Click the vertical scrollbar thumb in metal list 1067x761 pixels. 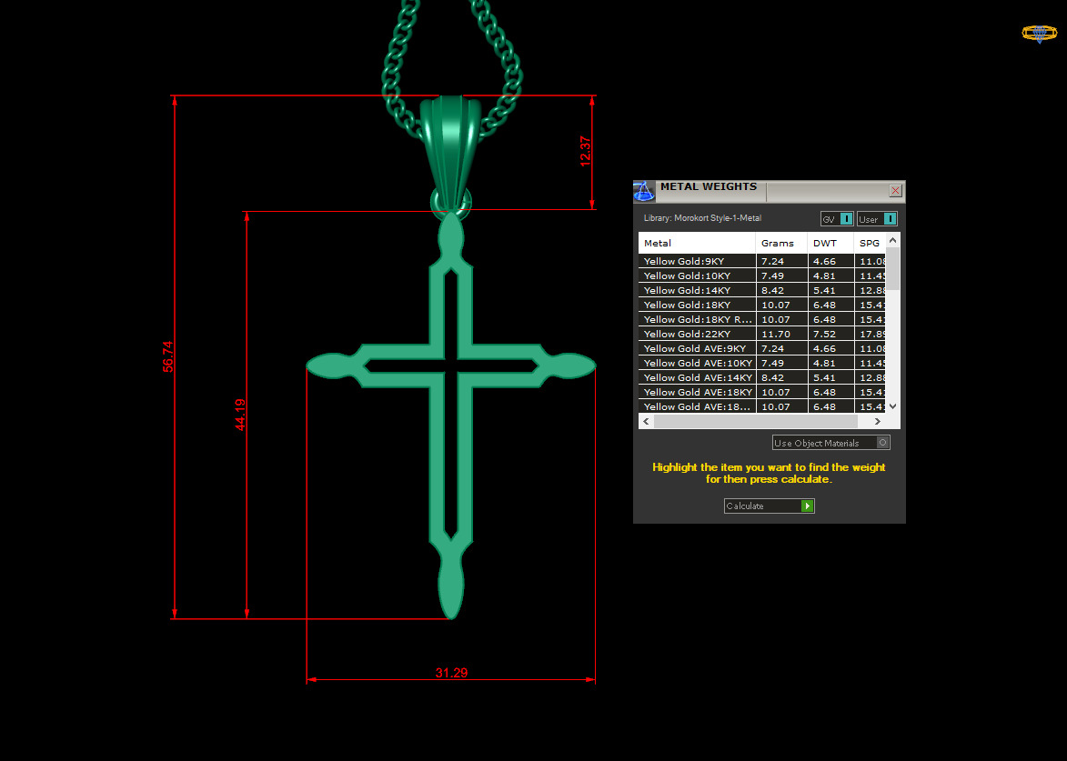[x=892, y=268]
